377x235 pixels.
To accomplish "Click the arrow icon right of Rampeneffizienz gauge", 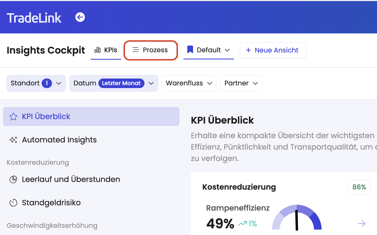I will tap(362, 224).
